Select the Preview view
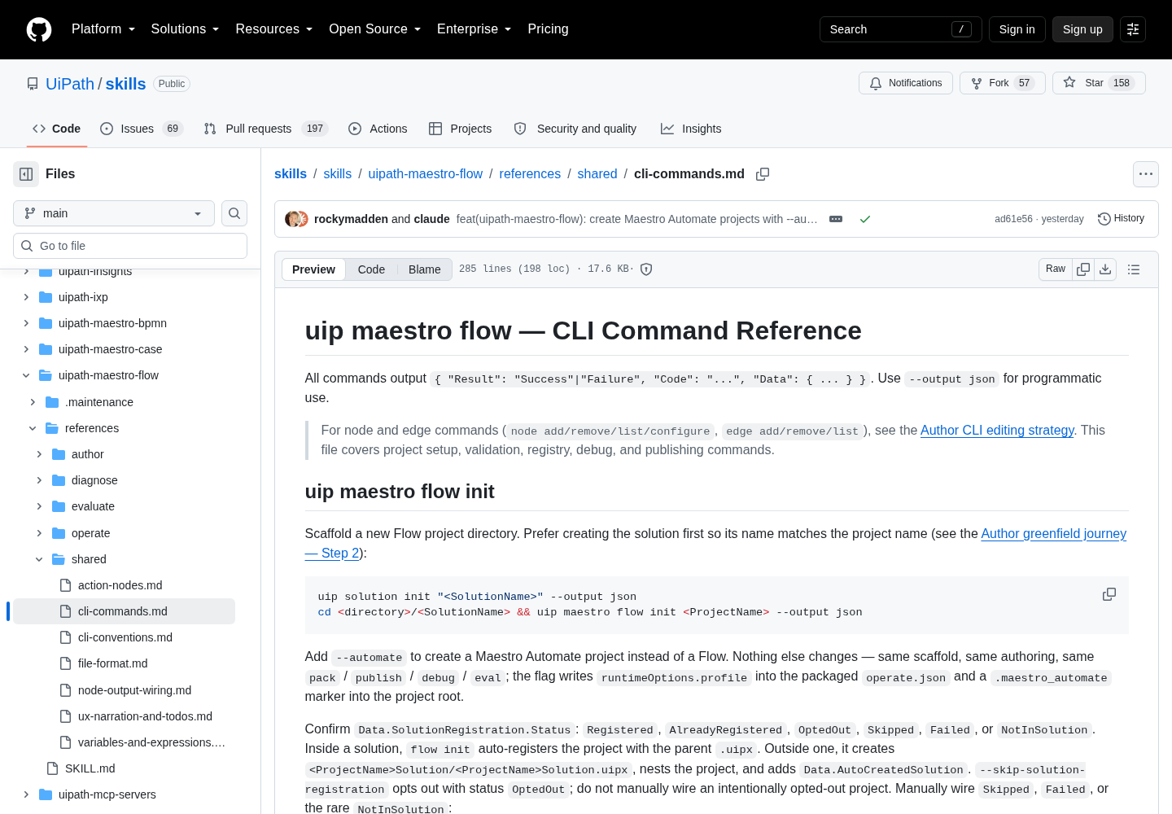 pyautogui.click(x=313, y=269)
